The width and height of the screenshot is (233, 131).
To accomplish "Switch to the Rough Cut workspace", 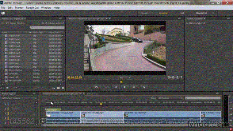I will (201, 13).
